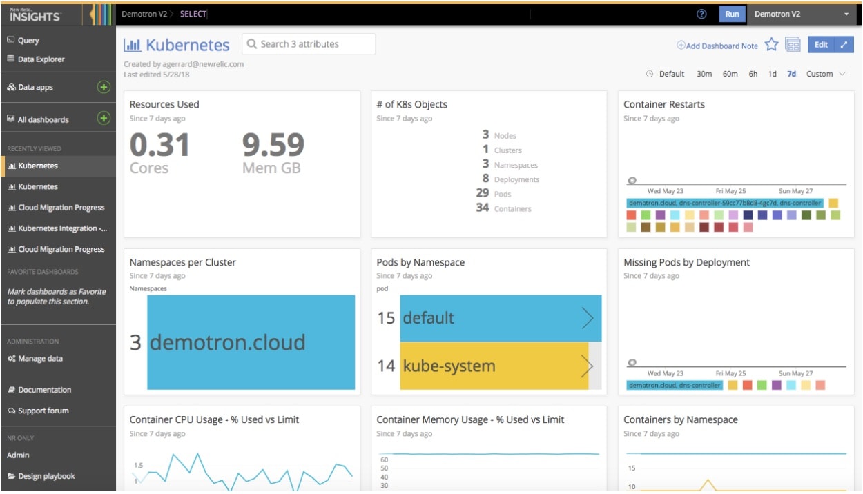The image size is (863, 494).
Task: Click the Support forum chat icon
Action: click(x=11, y=411)
